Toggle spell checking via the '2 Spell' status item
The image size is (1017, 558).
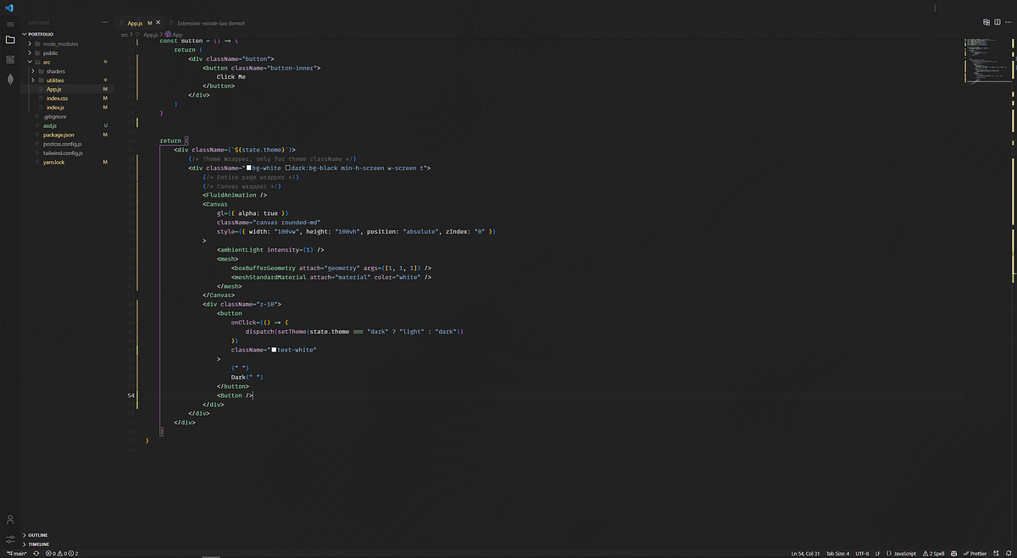[x=935, y=553]
